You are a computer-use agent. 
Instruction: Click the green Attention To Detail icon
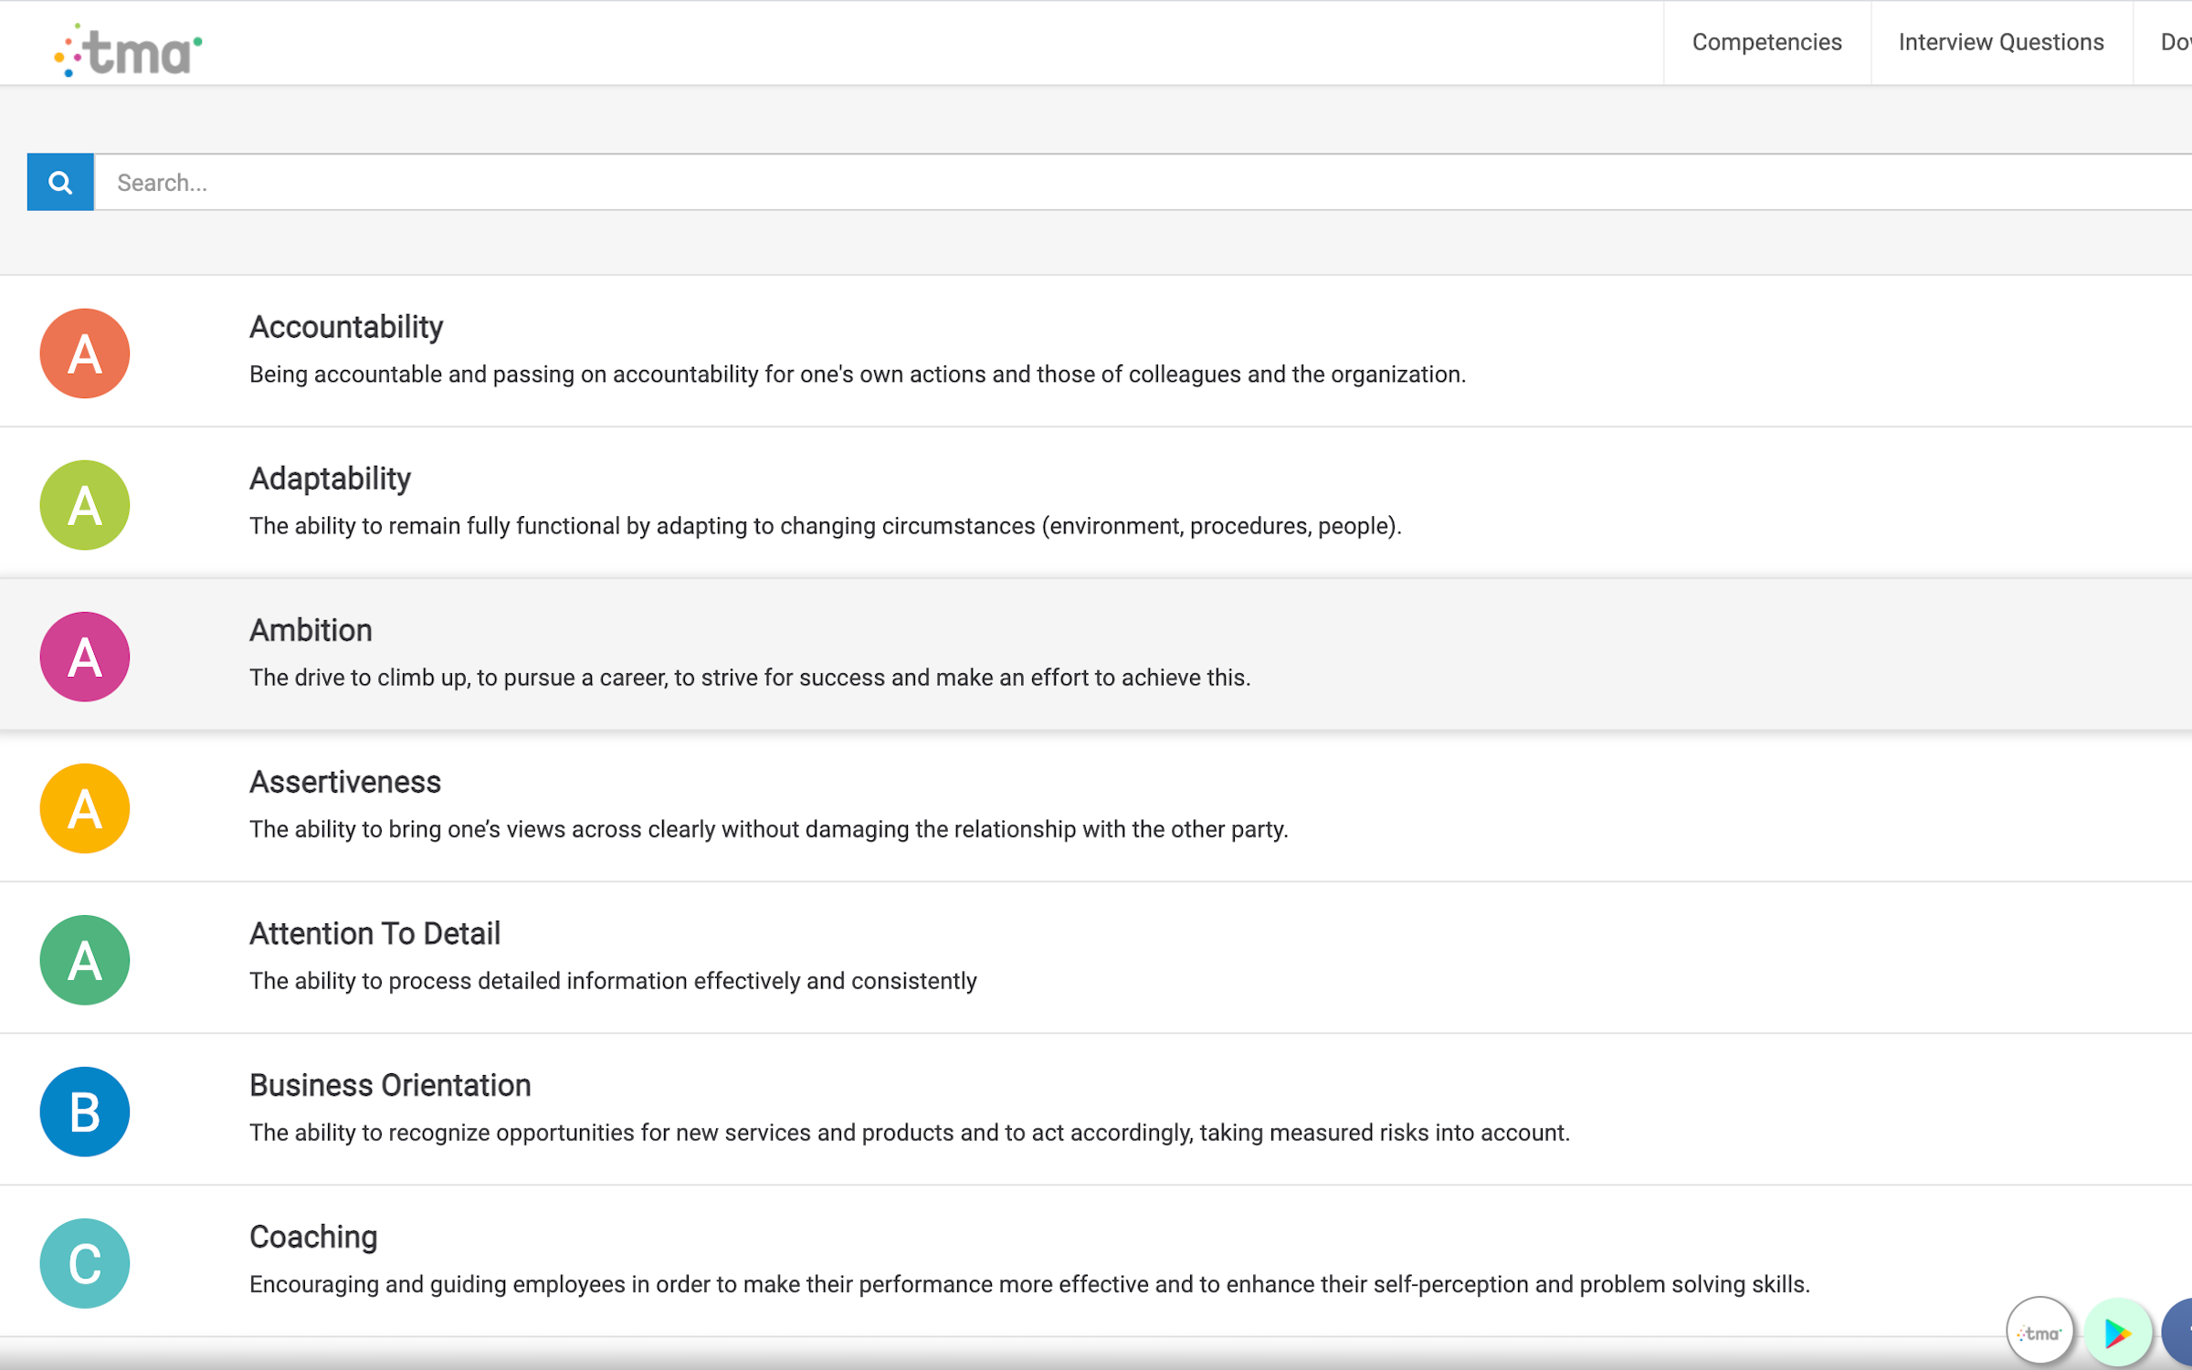[x=85, y=960]
